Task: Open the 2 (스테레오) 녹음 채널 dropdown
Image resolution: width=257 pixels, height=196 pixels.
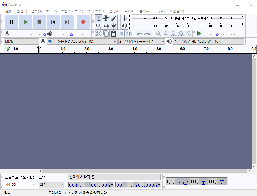Action: click(142, 42)
